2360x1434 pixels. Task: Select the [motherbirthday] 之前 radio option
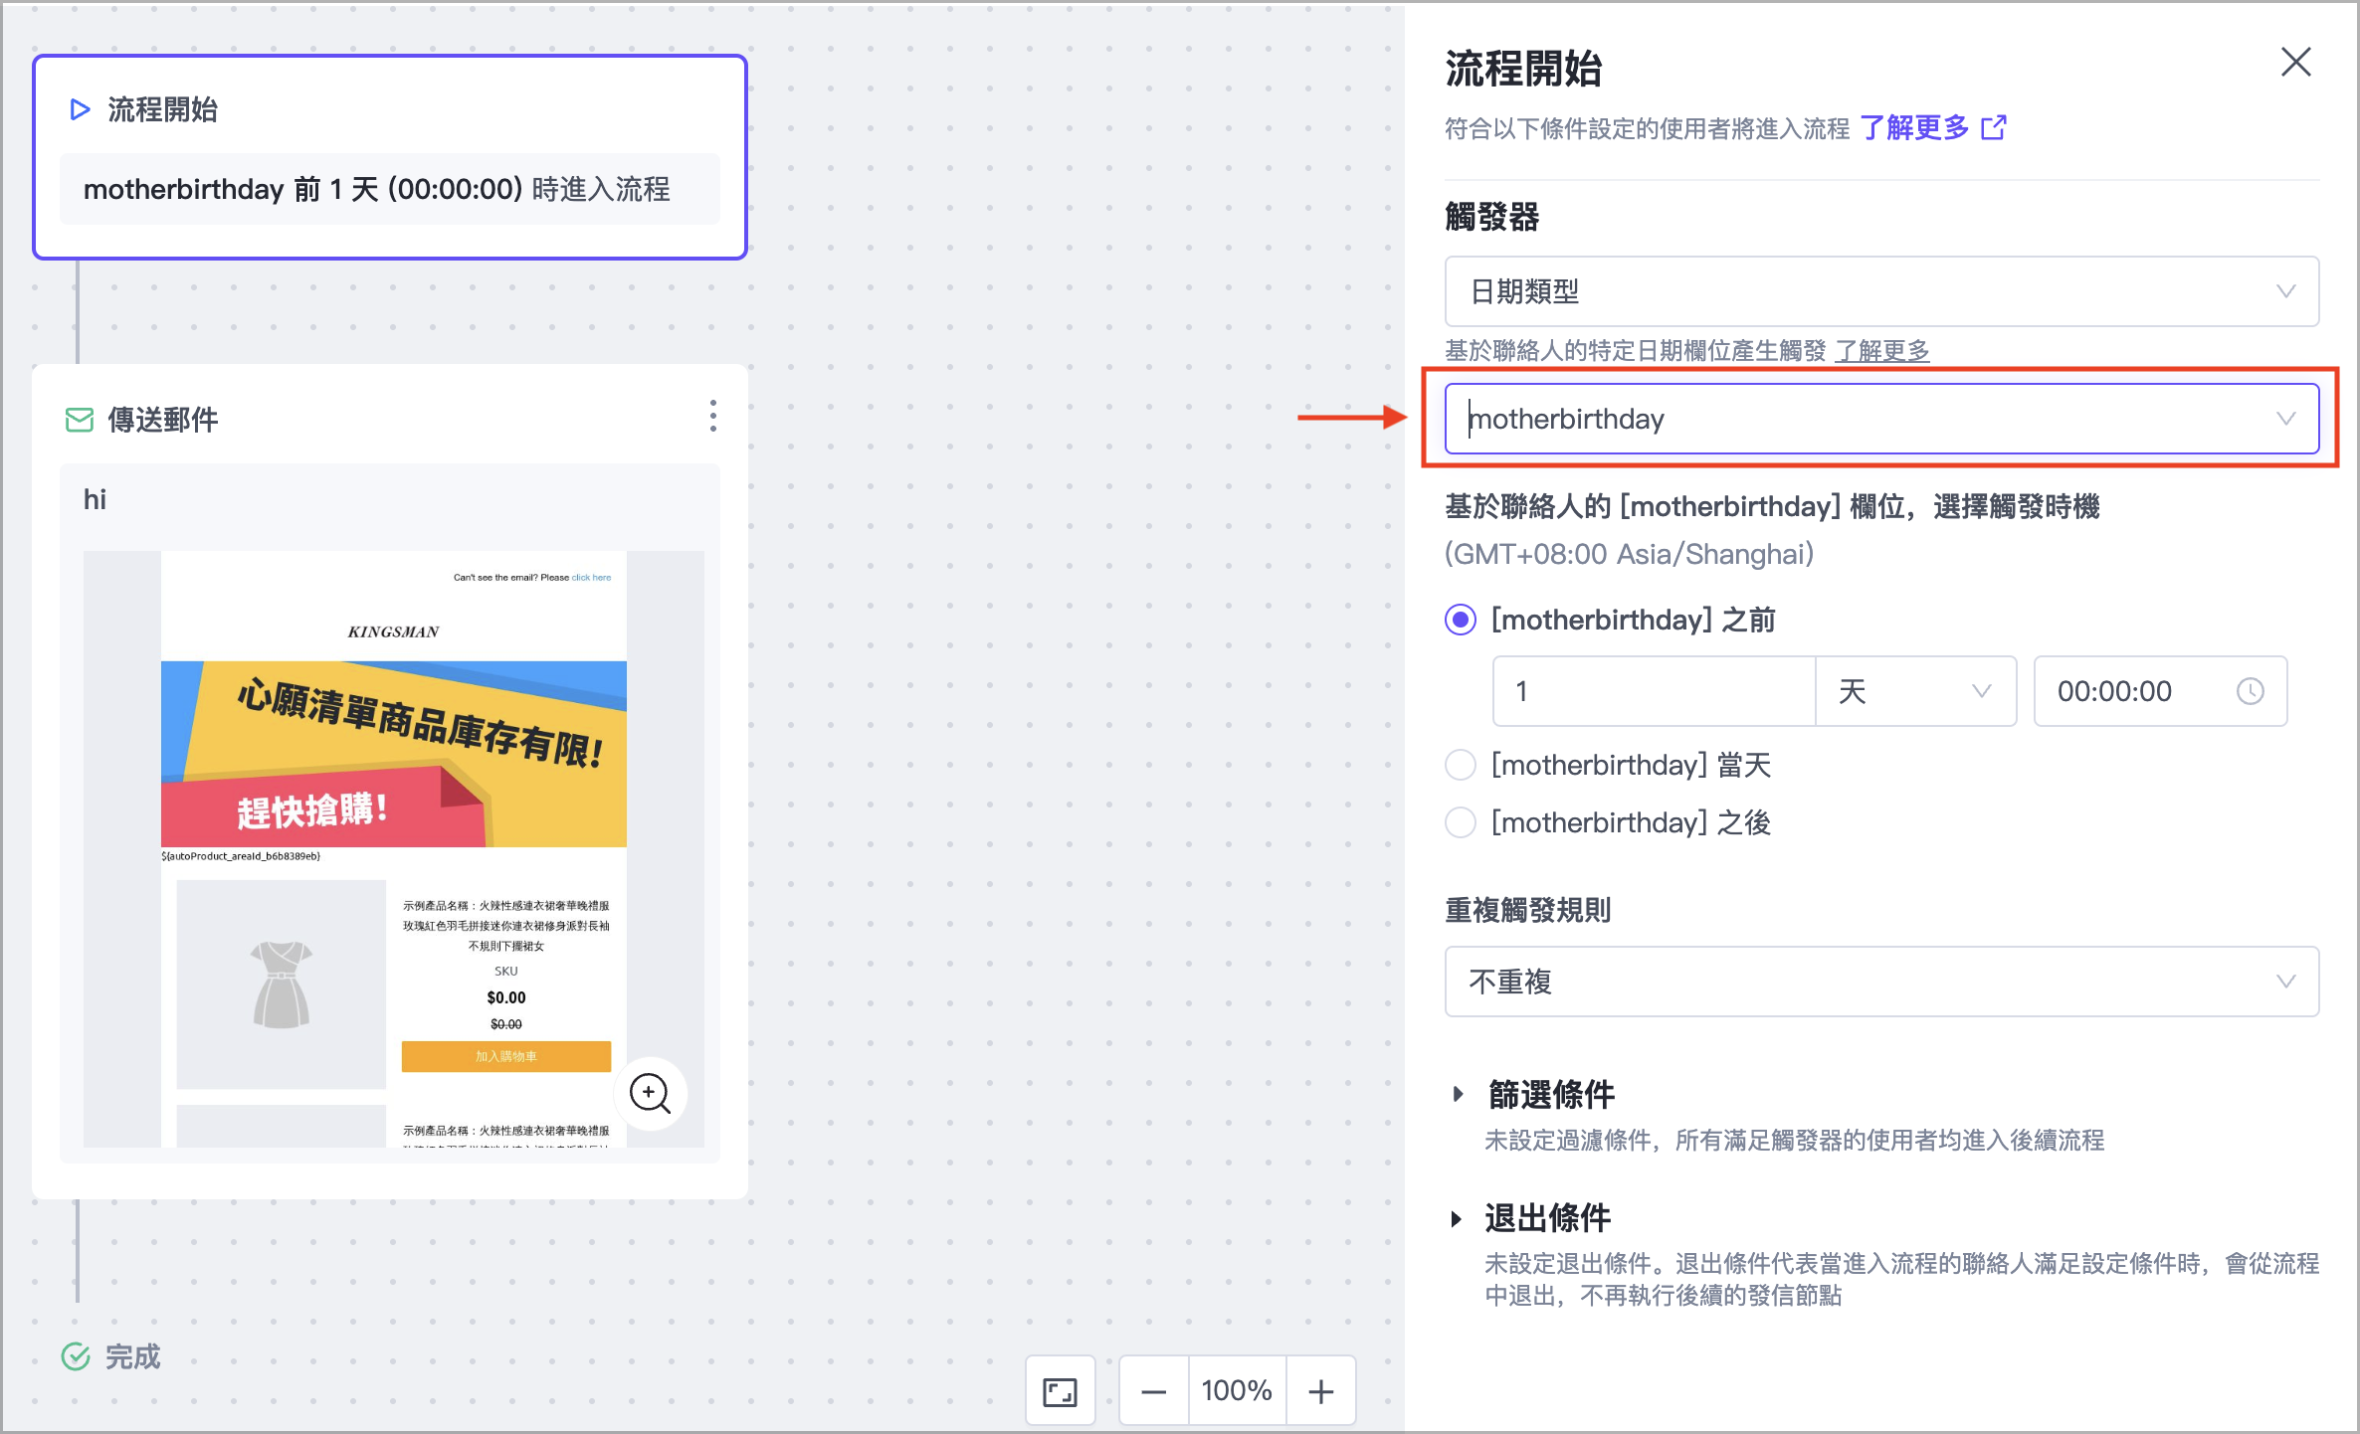coord(1460,621)
